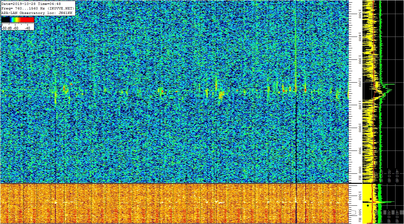Select the red dot marker in lower spectrum panel
Viewport: 404px width, 224px height.
click(x=371, y=199)
